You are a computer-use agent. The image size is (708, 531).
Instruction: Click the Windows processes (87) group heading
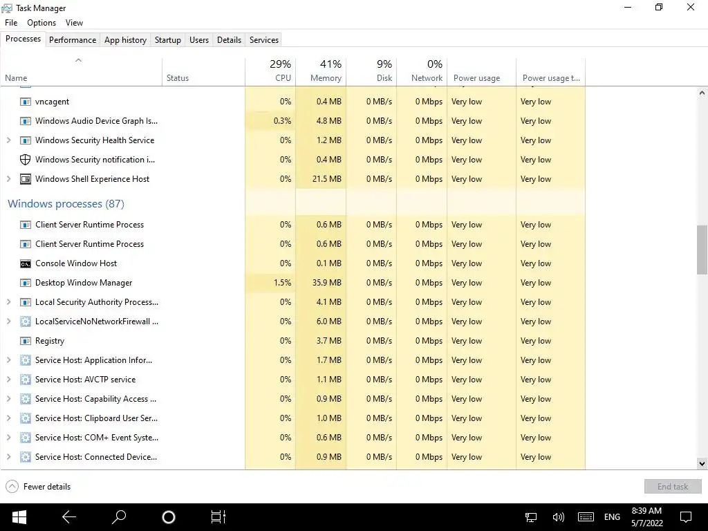(x=66, y=204)
